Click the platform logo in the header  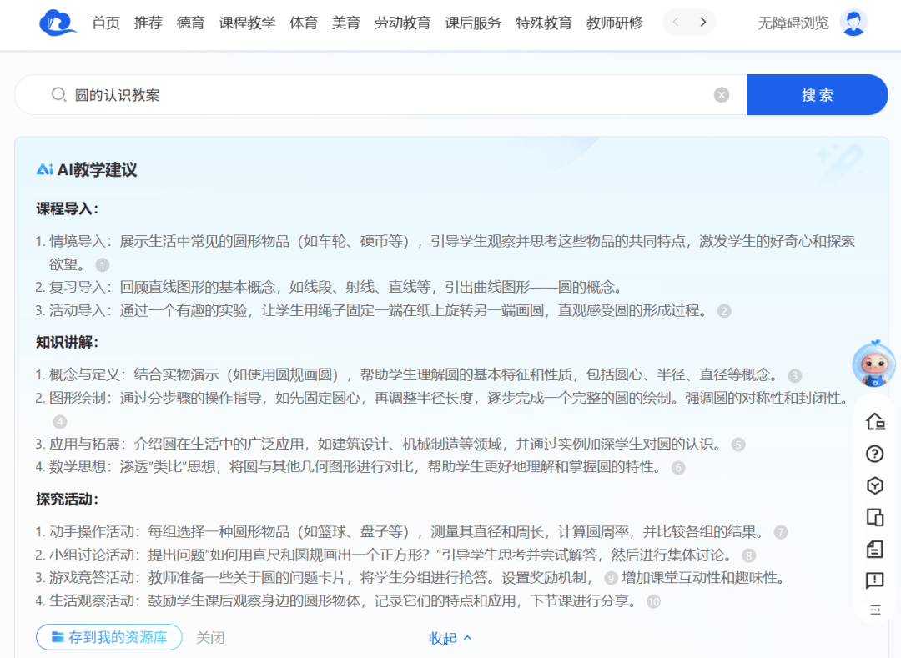pyautogui.click(x=58, y=23)
